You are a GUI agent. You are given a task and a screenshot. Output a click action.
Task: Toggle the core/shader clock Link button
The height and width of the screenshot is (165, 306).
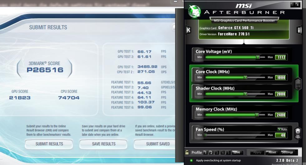[298, 84]
